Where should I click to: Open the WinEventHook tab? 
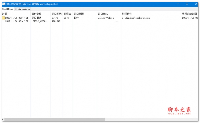coord(22,9)
